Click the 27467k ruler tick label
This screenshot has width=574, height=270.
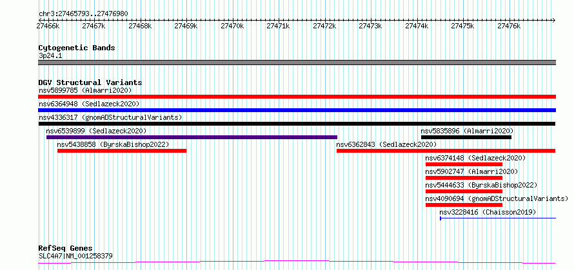coord(94,26)
